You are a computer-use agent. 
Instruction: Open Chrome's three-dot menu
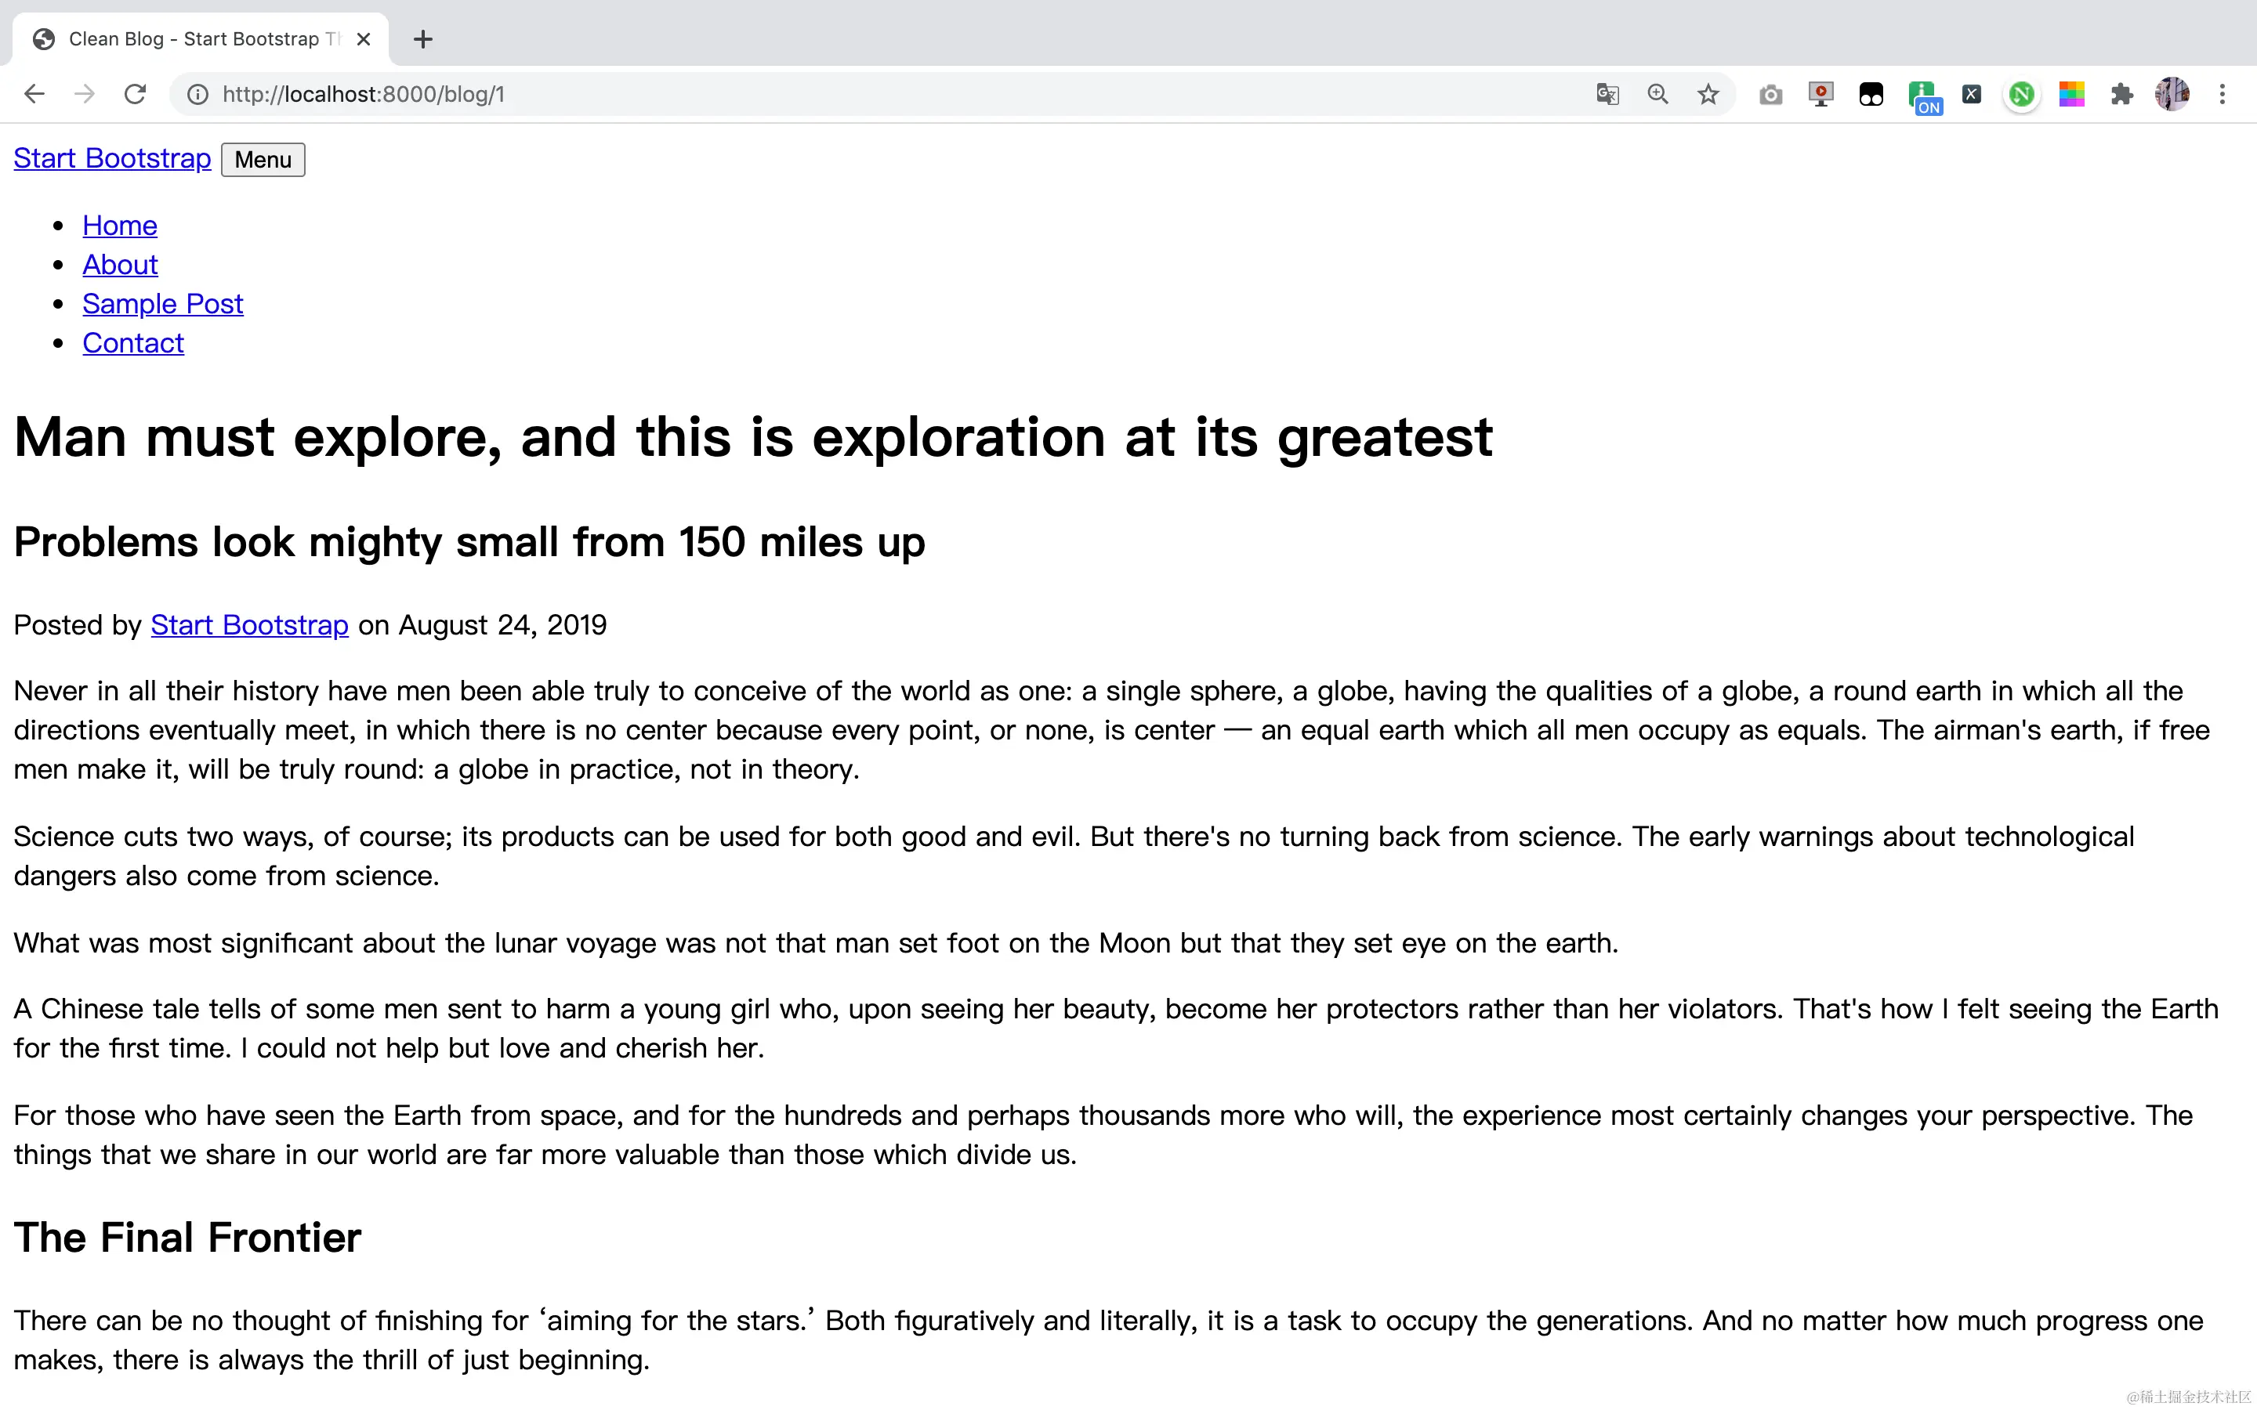[x=2223, y=94]
